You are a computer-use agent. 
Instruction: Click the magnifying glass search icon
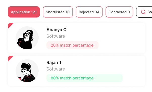tap(143, 12)
